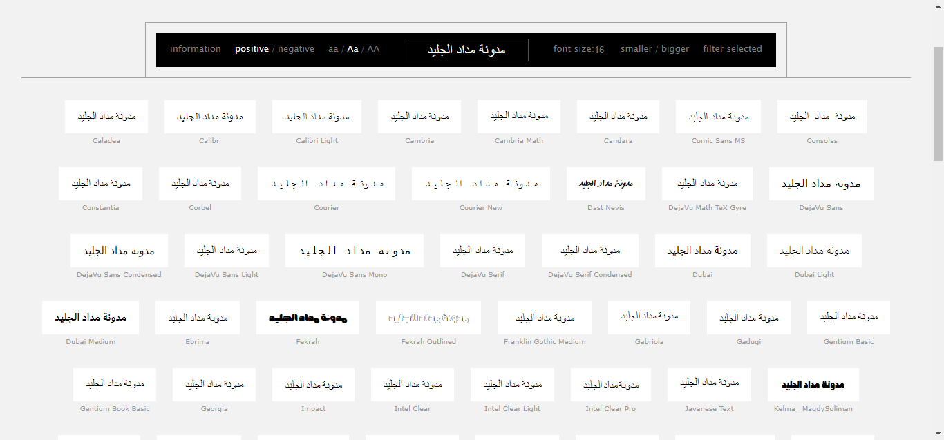
Task: Choose the DejaVu Sans Mono preview
Action: point(354,251)
